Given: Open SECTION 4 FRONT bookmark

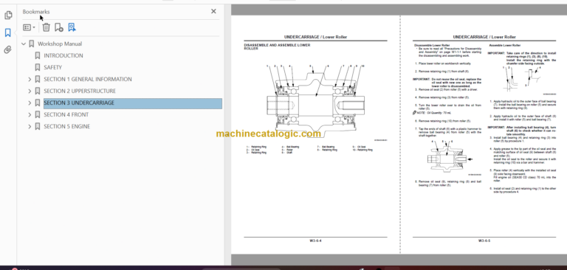Looking at the screenshot, I should tap(66, 114).
